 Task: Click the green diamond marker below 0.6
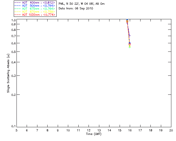point(130,47)
